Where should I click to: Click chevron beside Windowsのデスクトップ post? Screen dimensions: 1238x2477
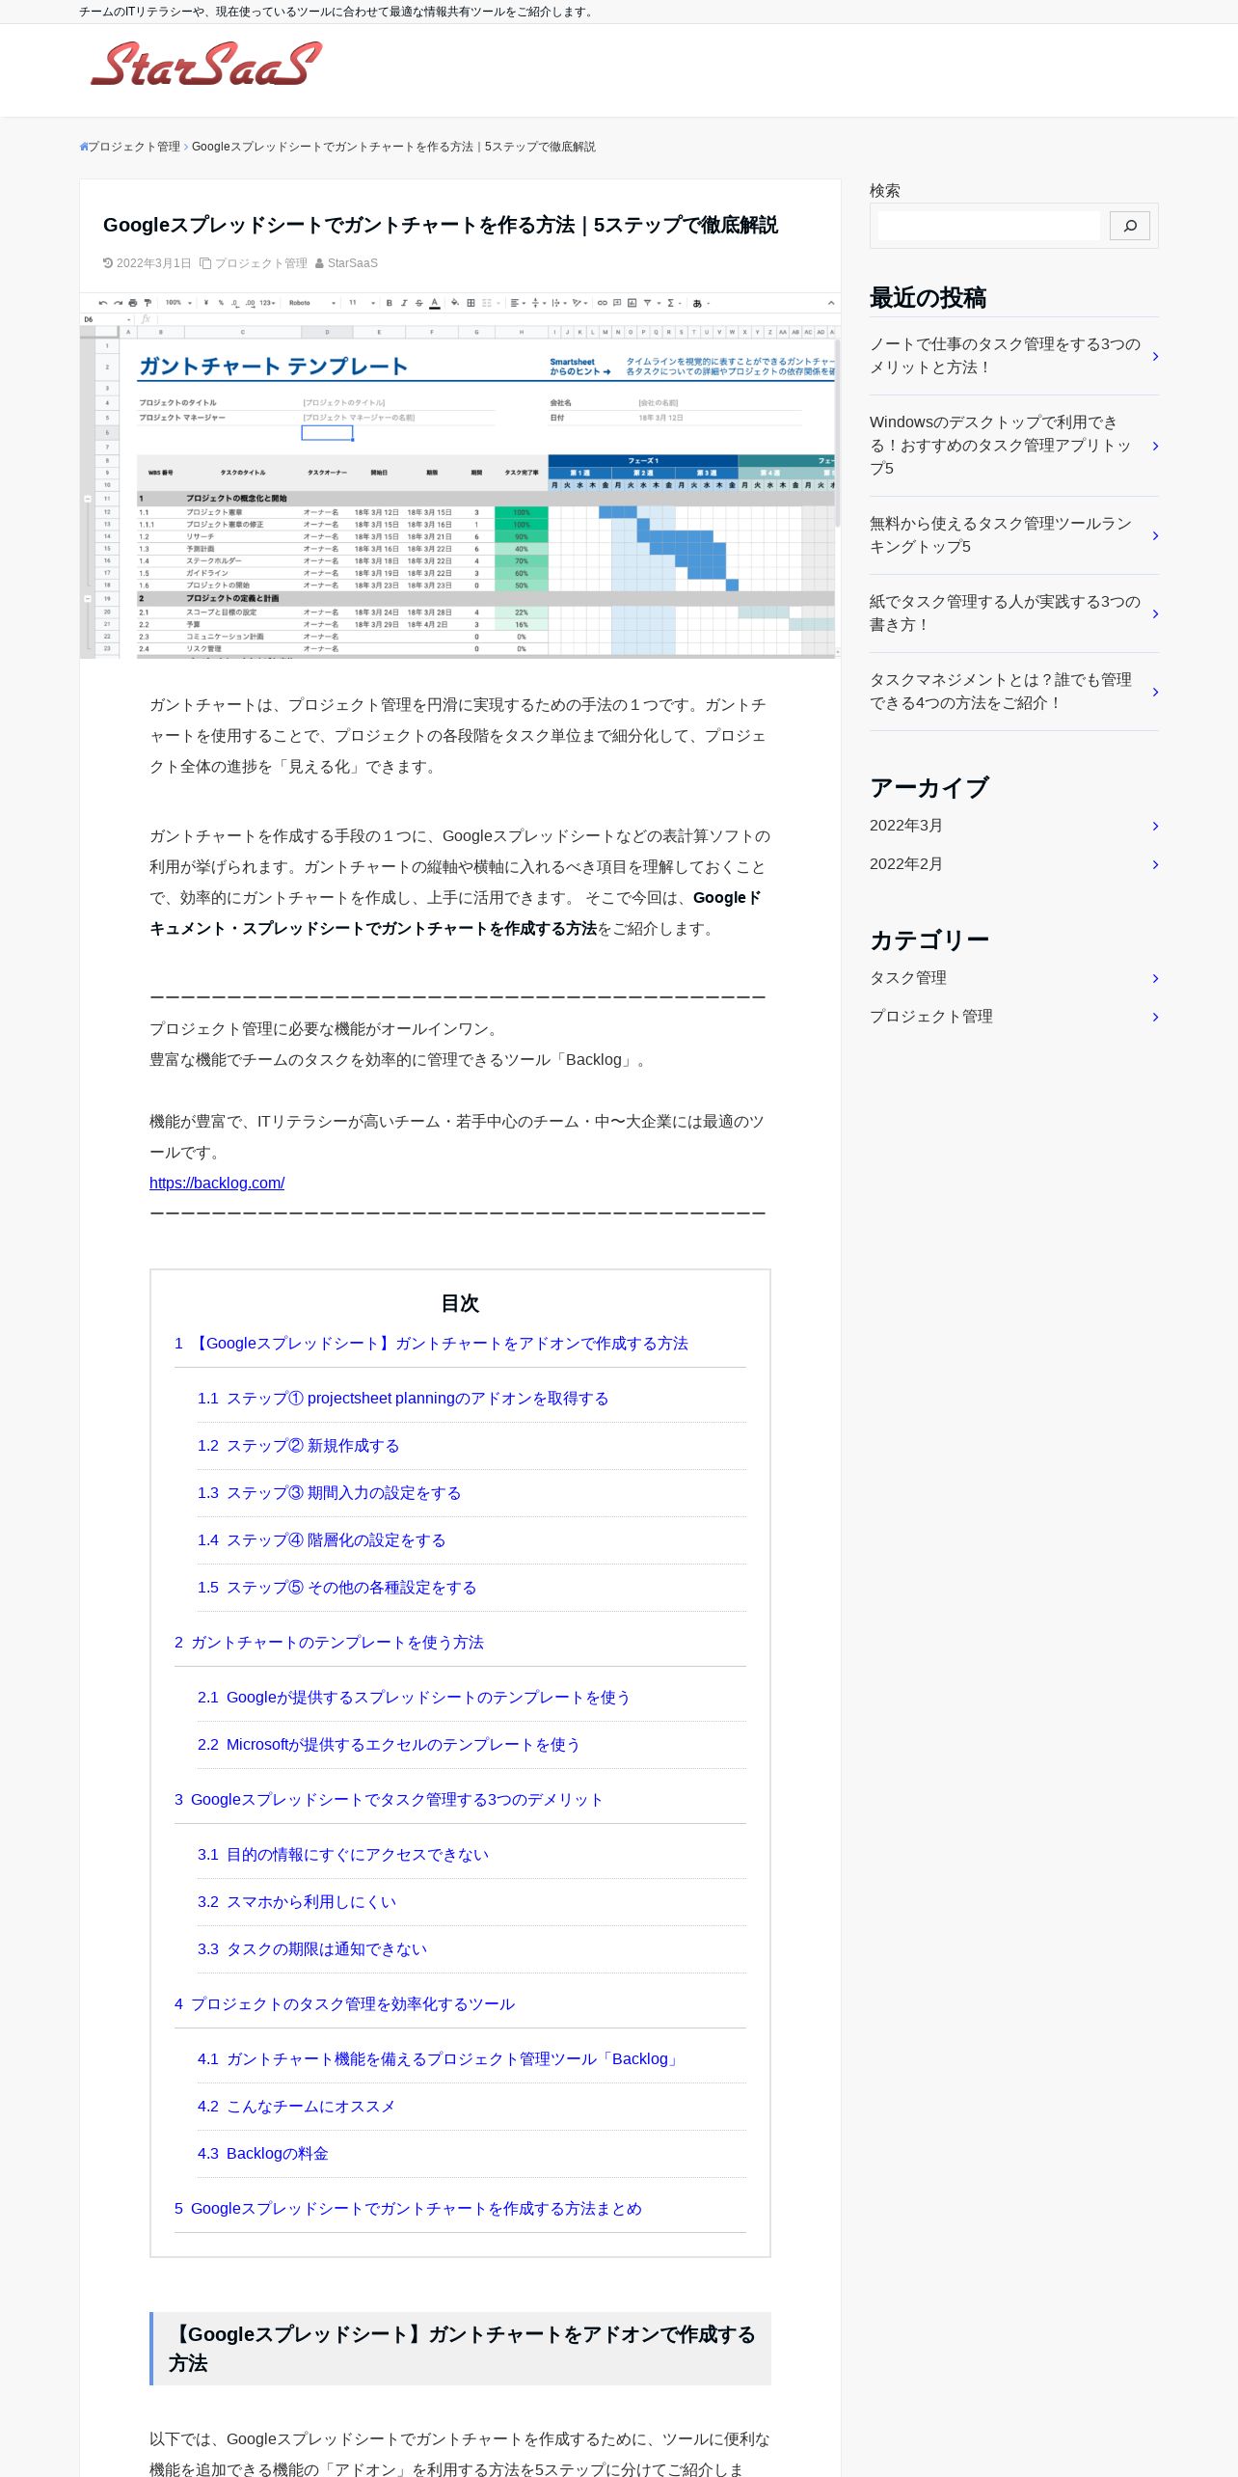tap(1155, 446)
